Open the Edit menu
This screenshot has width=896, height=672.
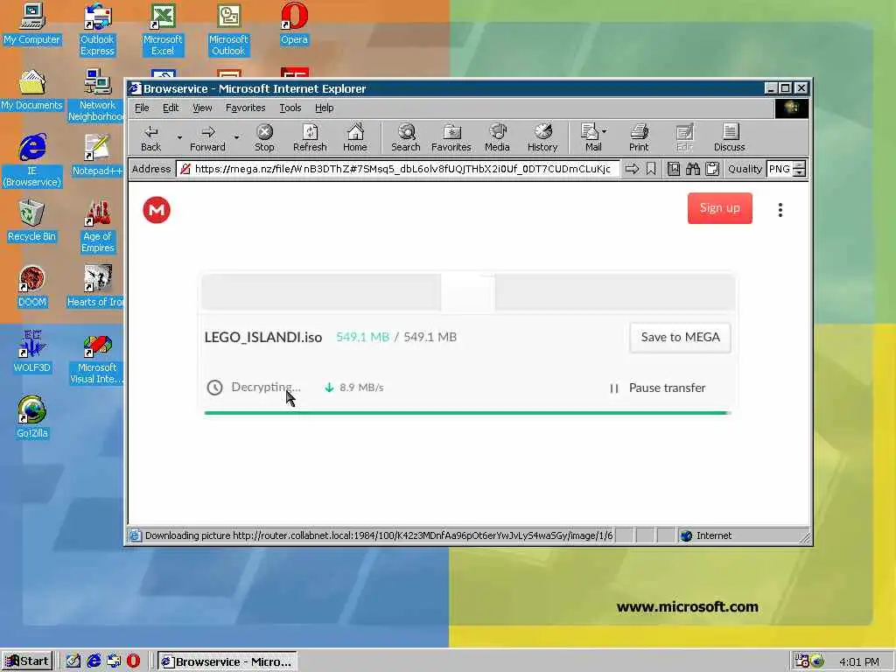click(x=171, y=108)
